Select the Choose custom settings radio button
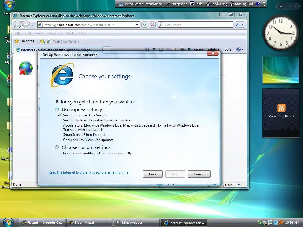303x227 pixels. click(57, 147)
